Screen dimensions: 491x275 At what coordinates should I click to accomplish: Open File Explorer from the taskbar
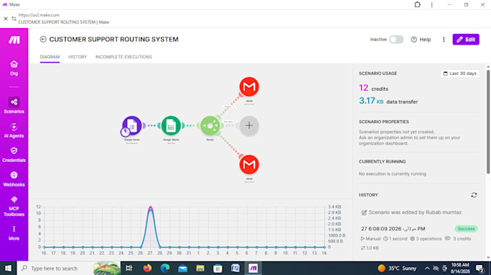pyautogui.click(x=200, y=268)
